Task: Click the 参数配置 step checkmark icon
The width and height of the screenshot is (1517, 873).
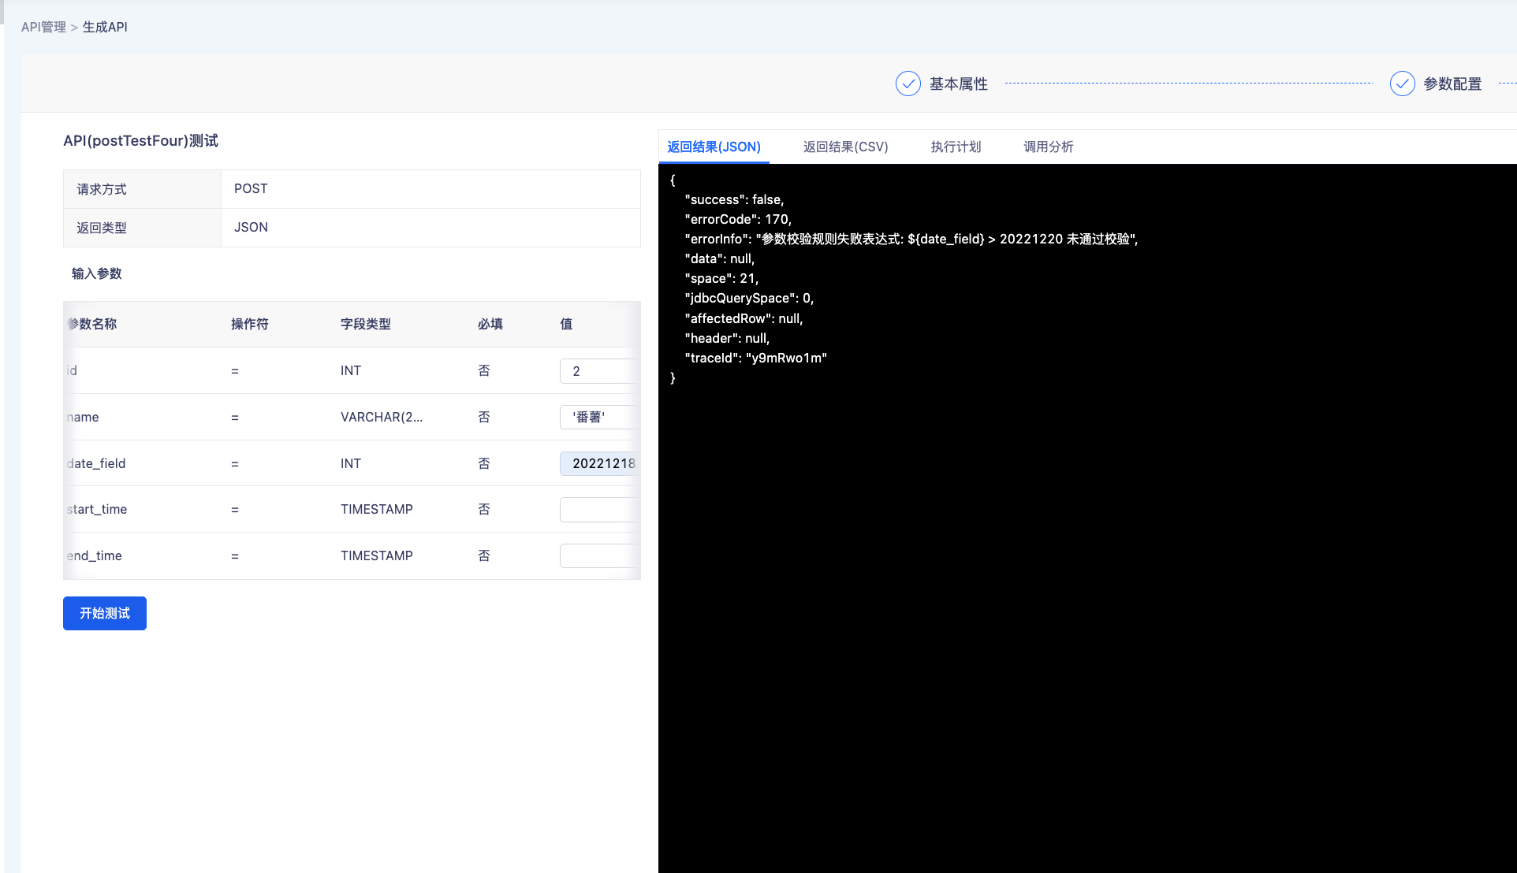Action: [x=1402, y=84]
